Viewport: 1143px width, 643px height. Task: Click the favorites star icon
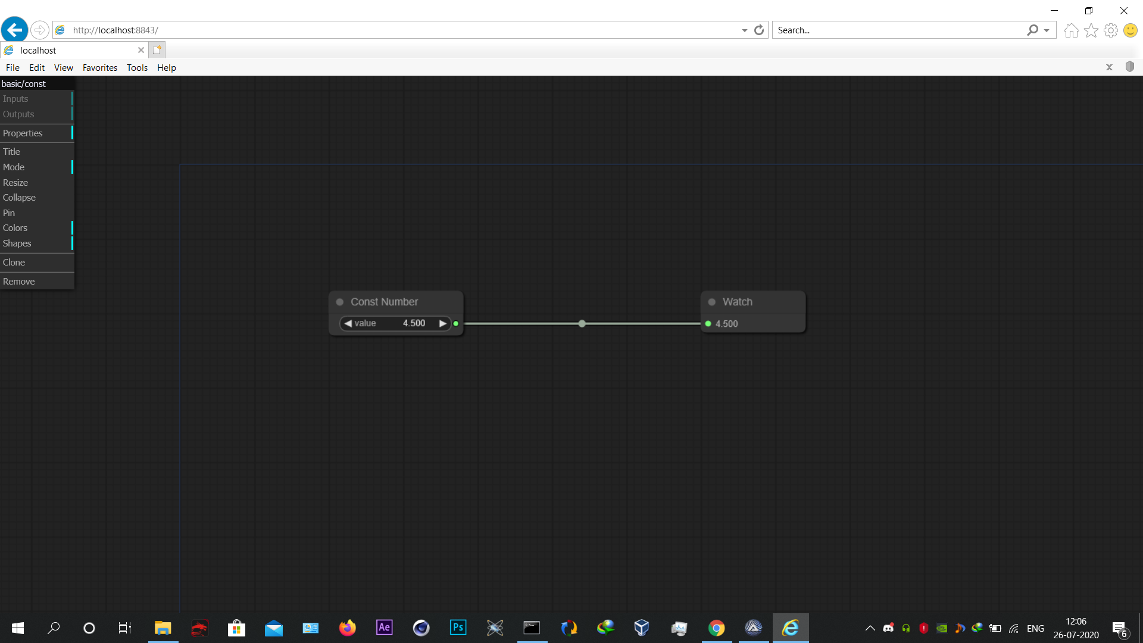[1091, 30]
